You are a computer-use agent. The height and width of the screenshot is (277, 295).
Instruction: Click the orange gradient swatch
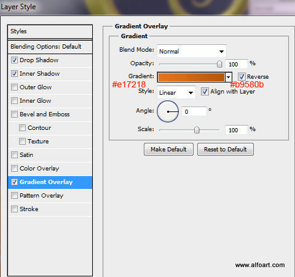191,77
